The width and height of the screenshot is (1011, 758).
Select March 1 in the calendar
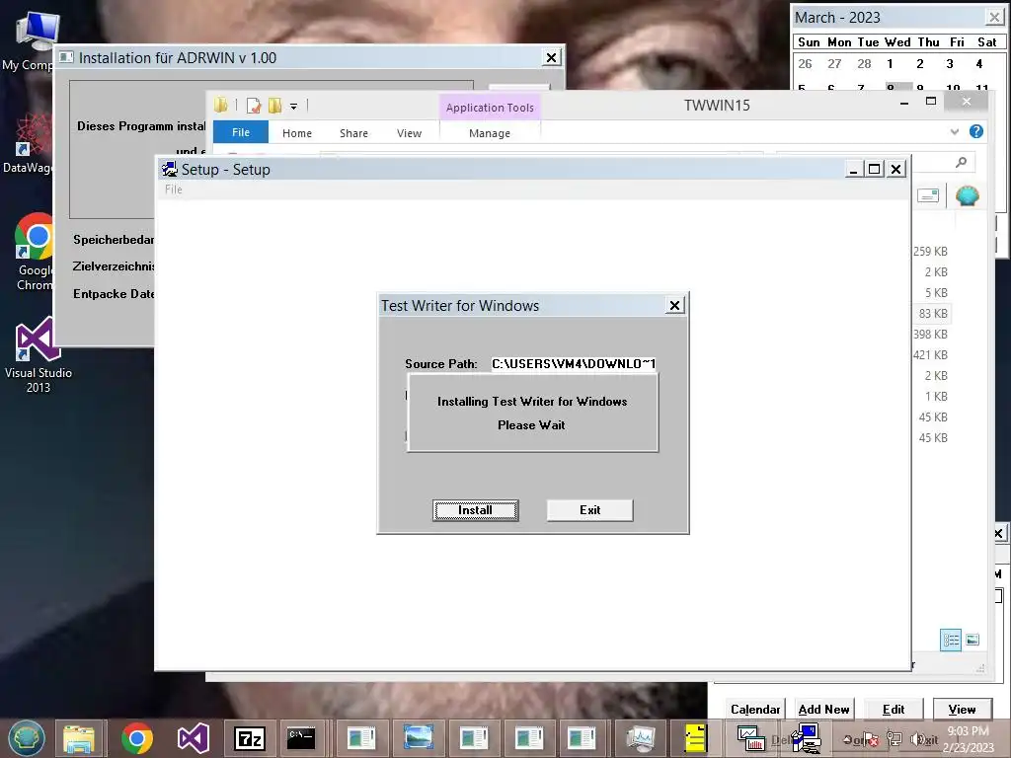pyautogui.click(x=890, y=64)
